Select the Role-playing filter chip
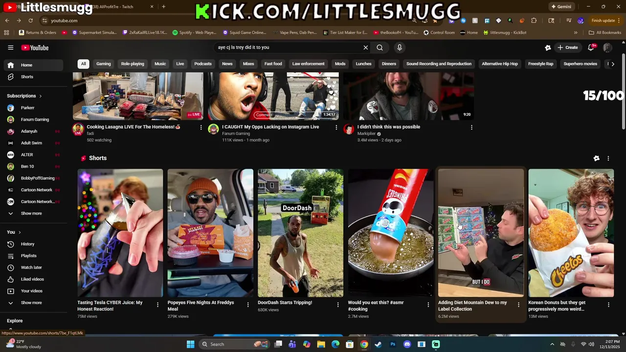626x352 pixels. coord(133,64)
